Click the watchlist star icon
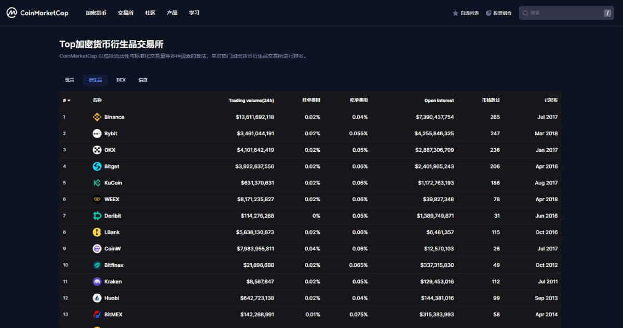 point(455,13)
